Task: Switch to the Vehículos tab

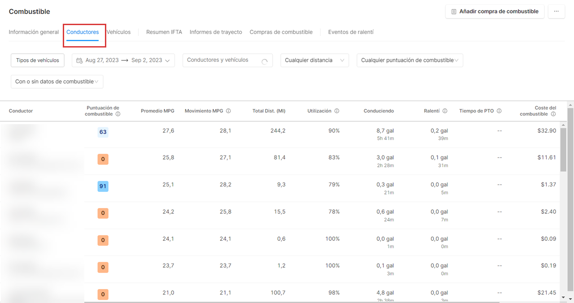Action: pos(119,32)
